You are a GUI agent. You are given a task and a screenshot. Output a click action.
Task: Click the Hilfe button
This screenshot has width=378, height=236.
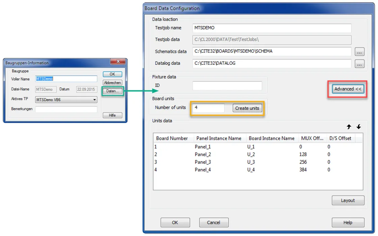(112, 115)
